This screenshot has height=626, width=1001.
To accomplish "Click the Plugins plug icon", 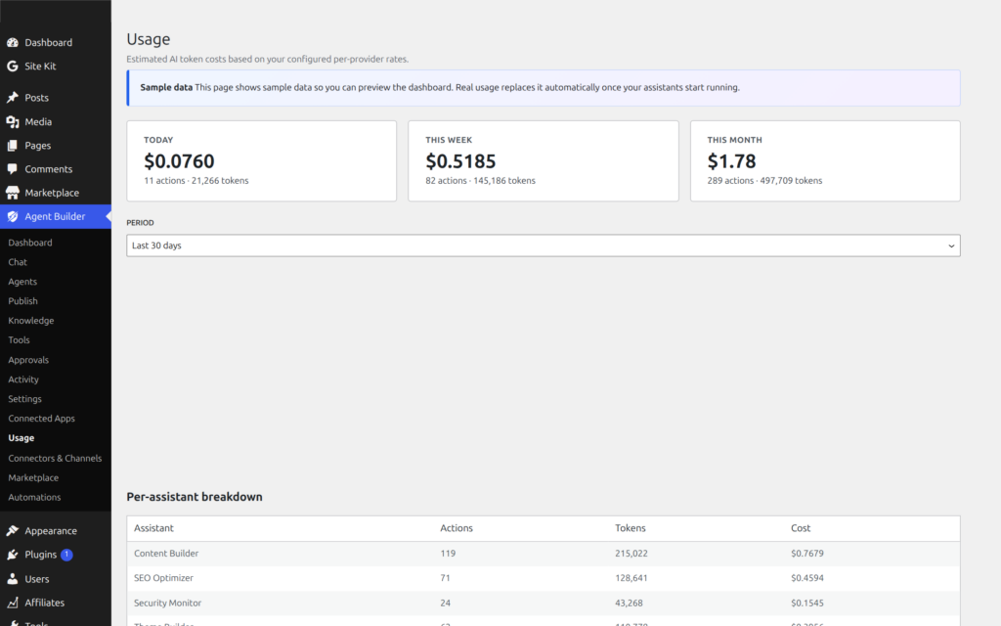I will (12, 555).
